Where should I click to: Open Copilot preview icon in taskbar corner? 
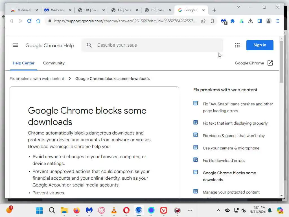[x=280, y=210]
